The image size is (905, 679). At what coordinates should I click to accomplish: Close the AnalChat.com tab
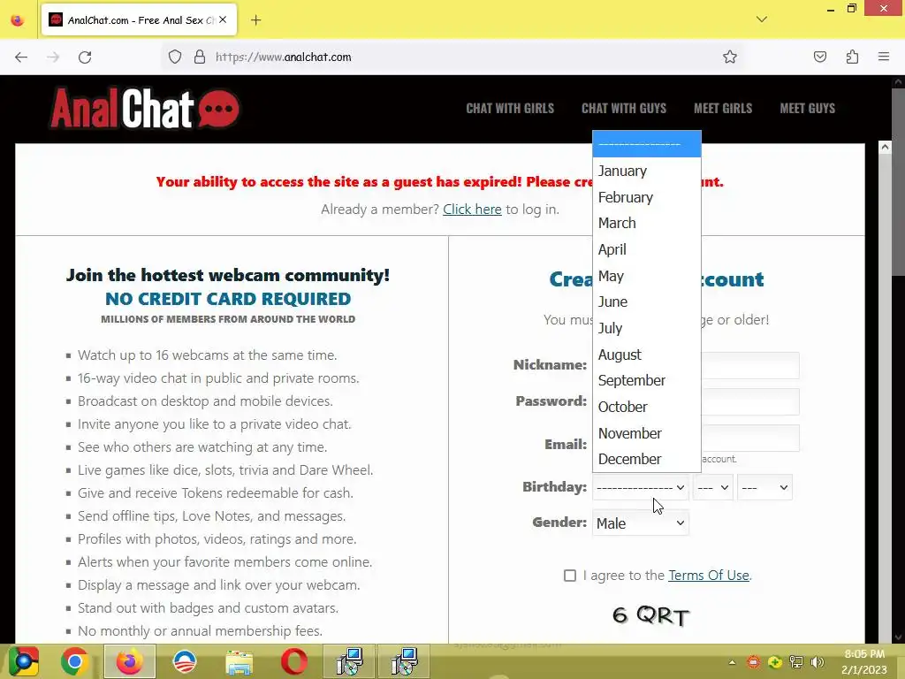(x=223, y=19)
